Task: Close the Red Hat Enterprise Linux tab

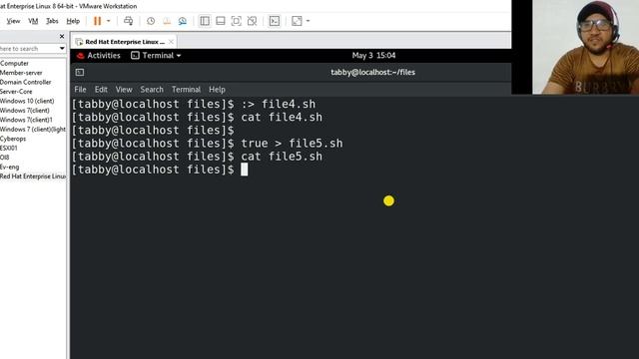Action: [x=171, y=42]
